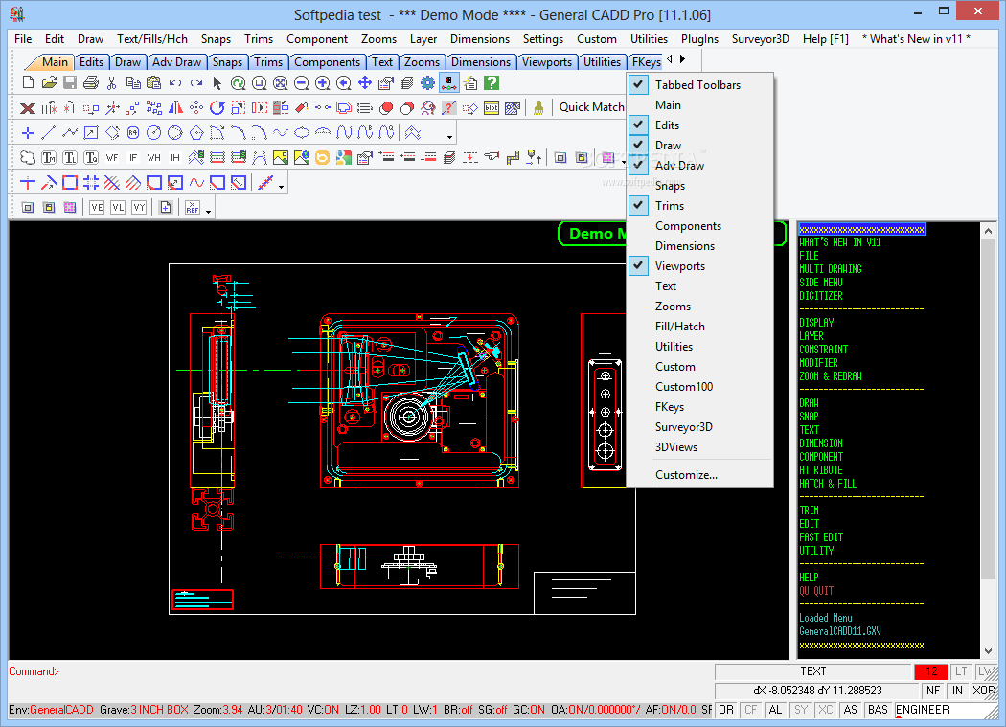Open Draw toolbar overflow dropdown arrow
The width and height of the screenshot is (1006, 727).
[x=449, y=137]
